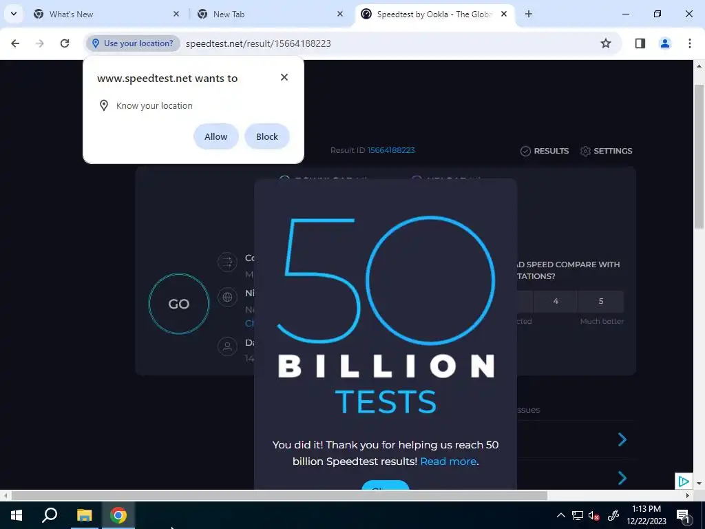Viewport: 705px width, 529px height.
Task: Open the Chrome side panel
Action: pyautogui.click(x=640, y=43)
